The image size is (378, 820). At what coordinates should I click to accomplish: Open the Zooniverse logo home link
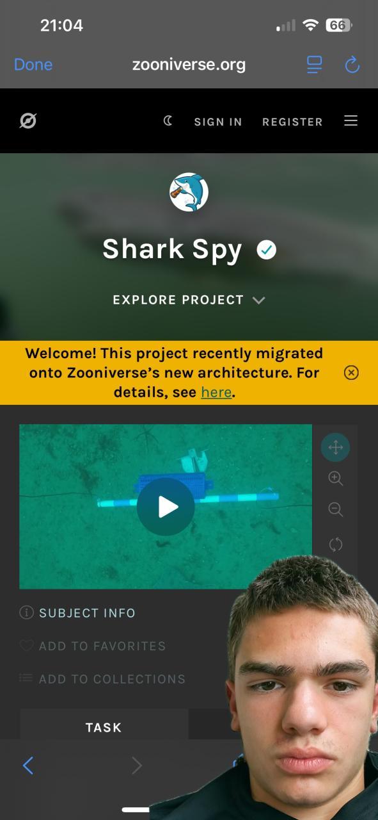[x=28, y=120]
